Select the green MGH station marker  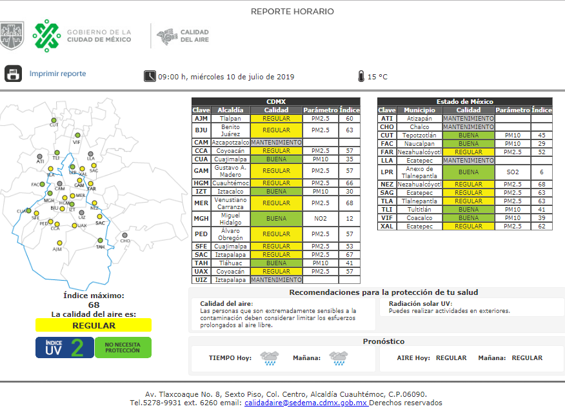[x=50, y=194]
